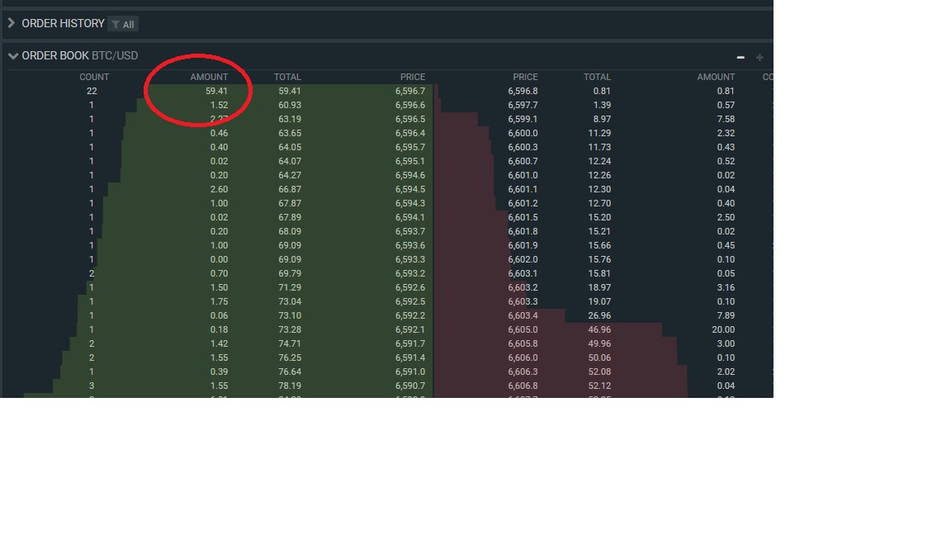Select ask price 6,600.0
Viewport: 951px width, 535px height.
[x=523, y=133]
